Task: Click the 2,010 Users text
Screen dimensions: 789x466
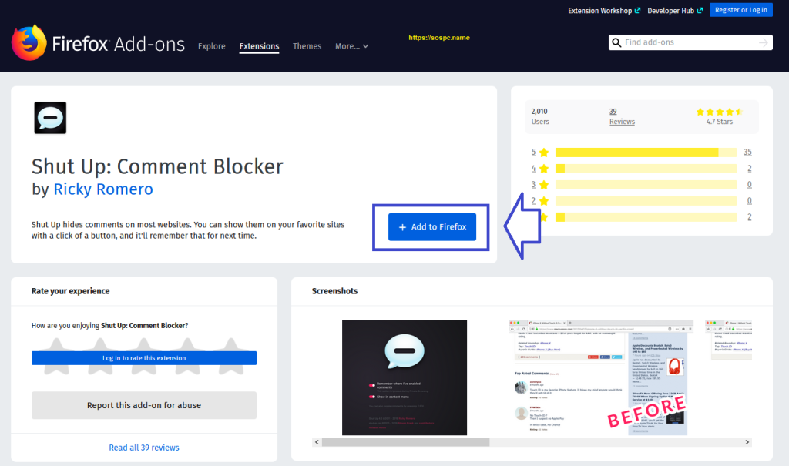Action: 540,116
